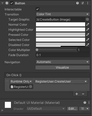Click the white material preview thumbnail
This screenshot has width=92, height=116.
tap(8, 105)
